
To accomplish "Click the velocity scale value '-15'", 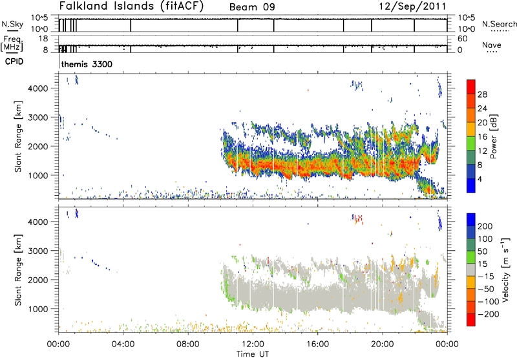I will tap(486, 276).
